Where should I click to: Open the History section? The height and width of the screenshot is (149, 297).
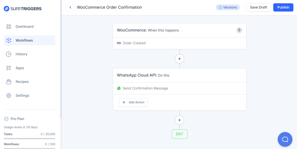pyautogui.click(x=21, y=54)
